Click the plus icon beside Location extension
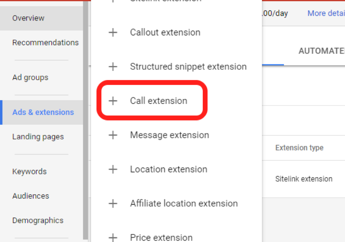Image resolution: width=345 pixels, height=242 pixels. tap(113, 169)
